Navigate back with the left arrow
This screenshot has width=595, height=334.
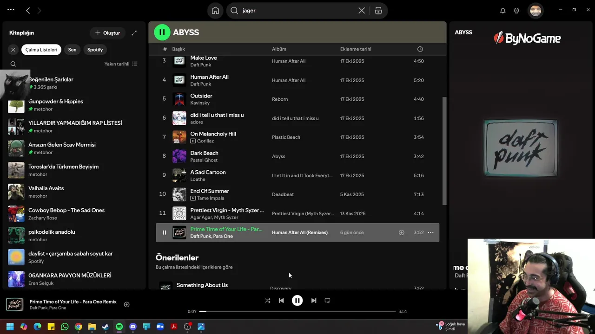tap(28, 11)
